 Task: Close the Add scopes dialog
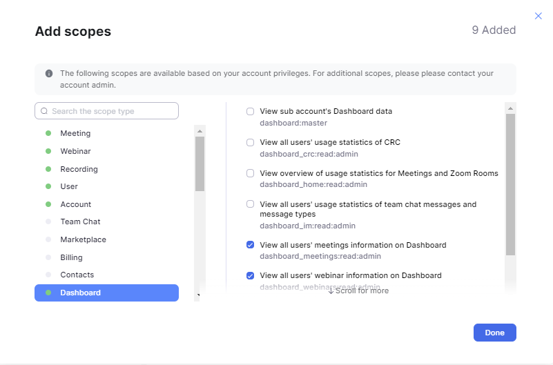[x=539, y=16]
